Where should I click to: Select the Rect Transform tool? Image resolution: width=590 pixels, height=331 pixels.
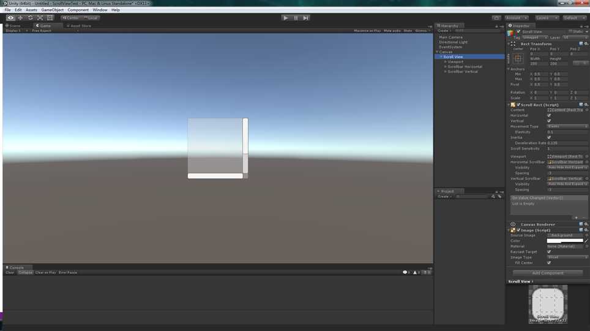50,18
